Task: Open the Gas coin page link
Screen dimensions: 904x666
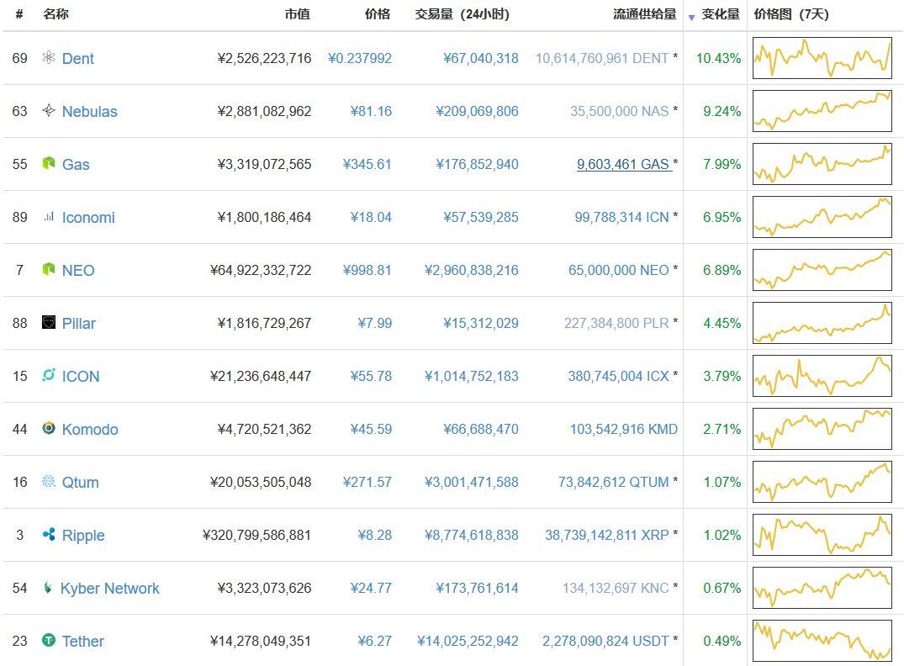Action: 76,164
